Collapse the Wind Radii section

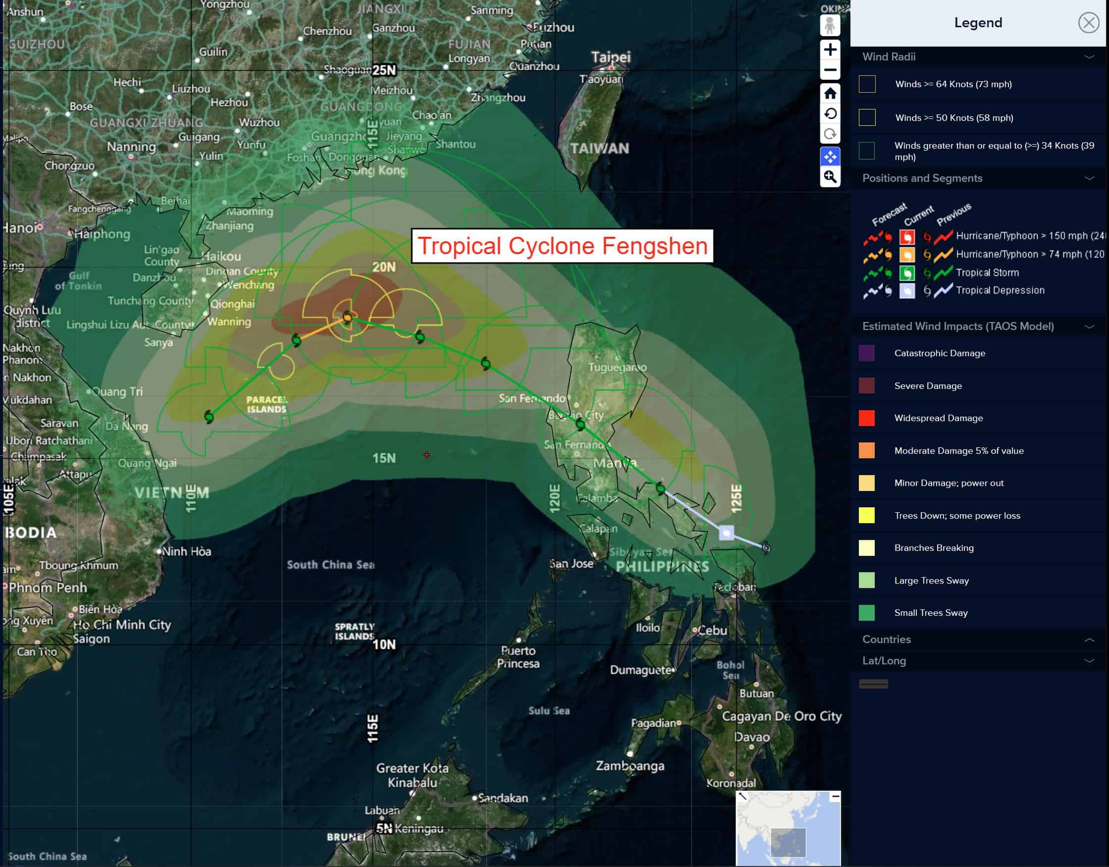point(1089,57)
